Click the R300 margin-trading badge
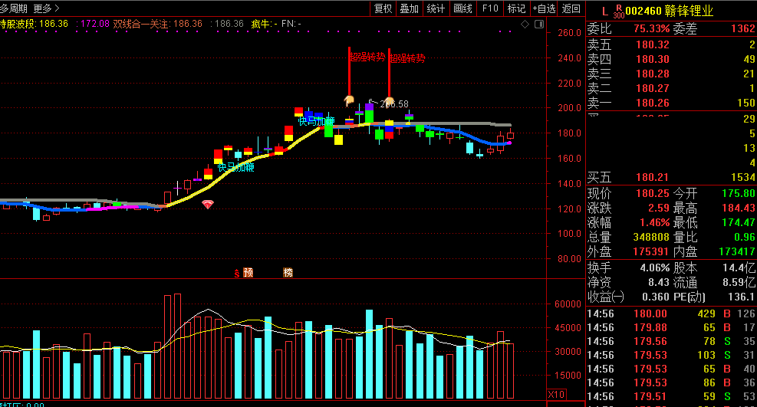Viewport: 757px width, 407px height. click(618, 11)
